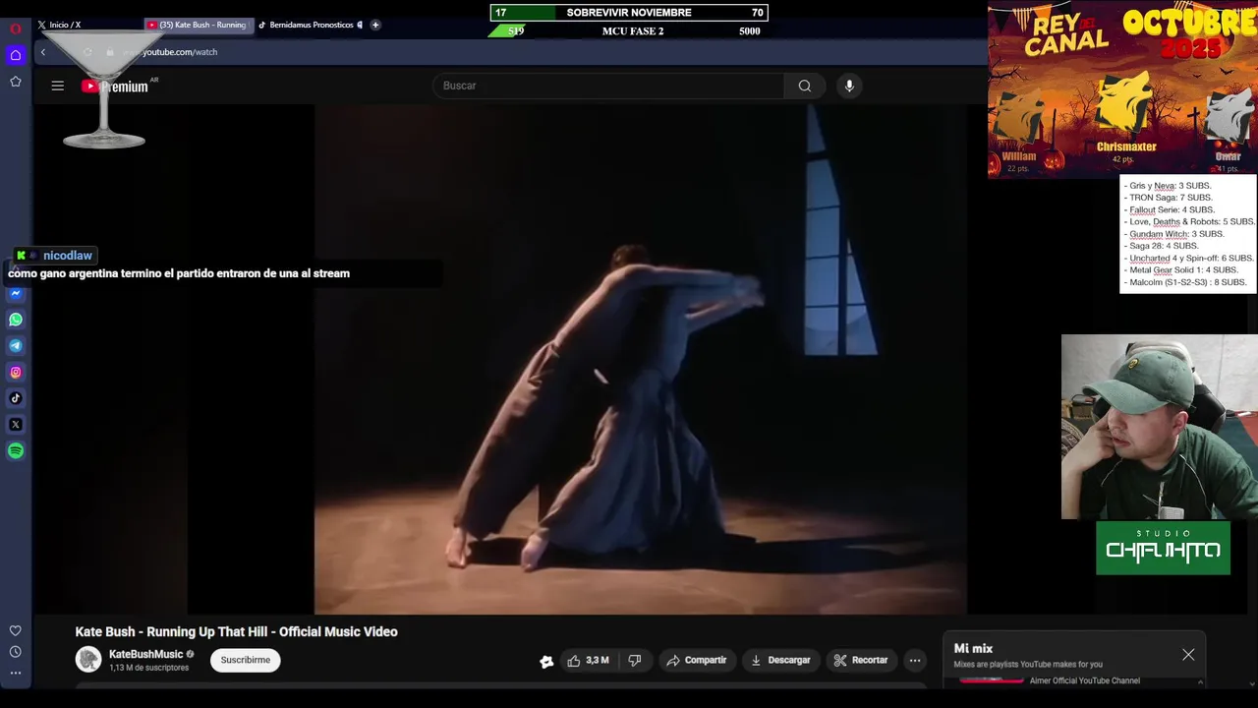Open sidebar three-dots setup menu
The width and height of the screenshot is (1258, 708).
pyautogui.click(x=16, y=674)
